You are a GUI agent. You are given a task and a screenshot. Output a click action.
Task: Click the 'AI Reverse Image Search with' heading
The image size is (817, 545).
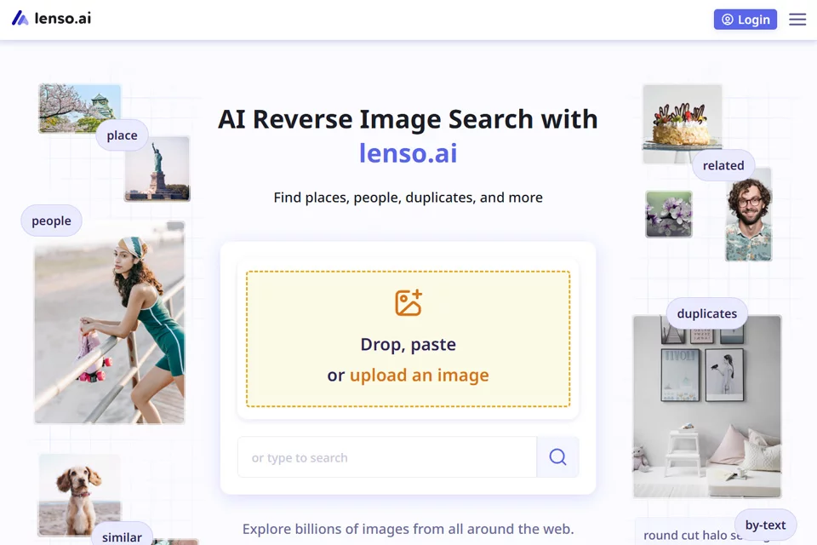[x=408, y=119]
